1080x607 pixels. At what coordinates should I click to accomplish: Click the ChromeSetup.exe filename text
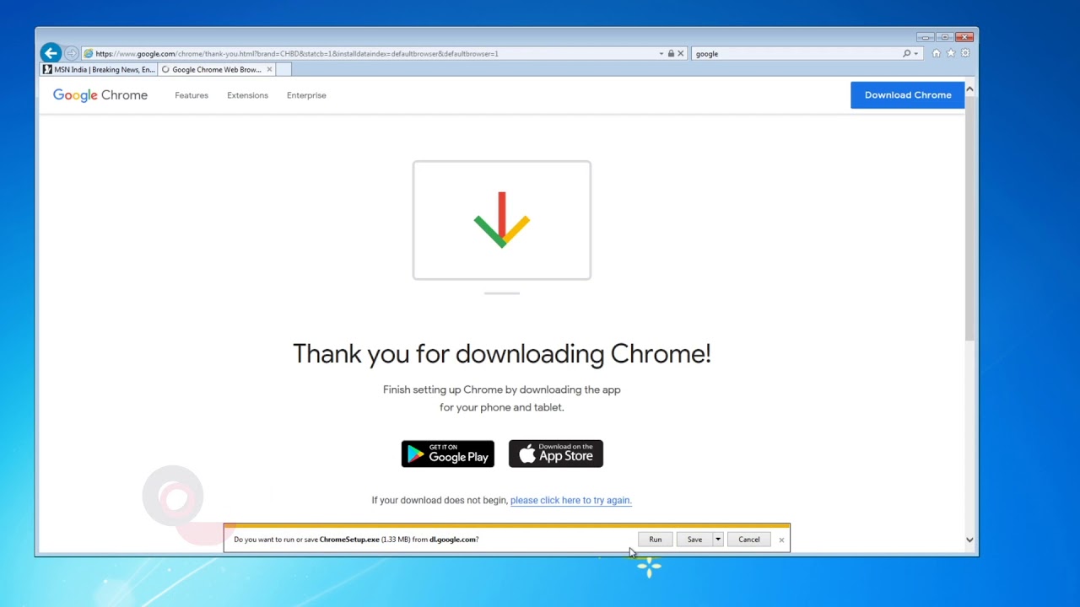pos(349,540)
